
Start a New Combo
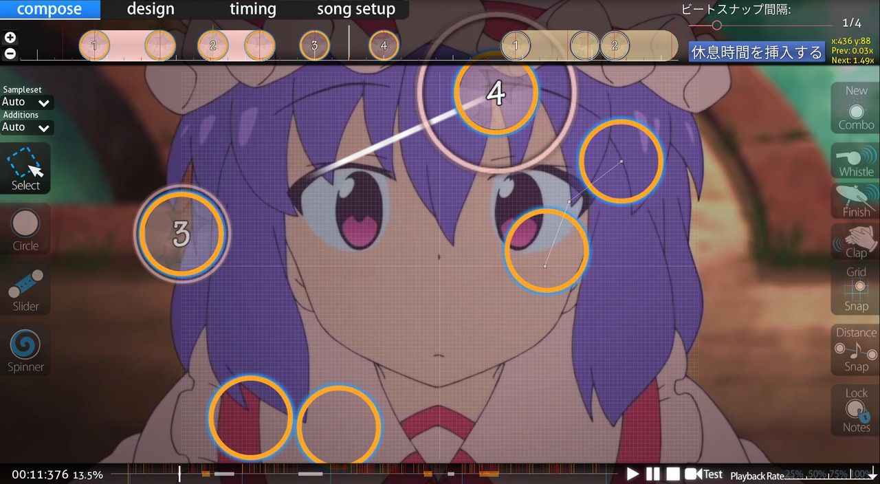click(854, 107)
